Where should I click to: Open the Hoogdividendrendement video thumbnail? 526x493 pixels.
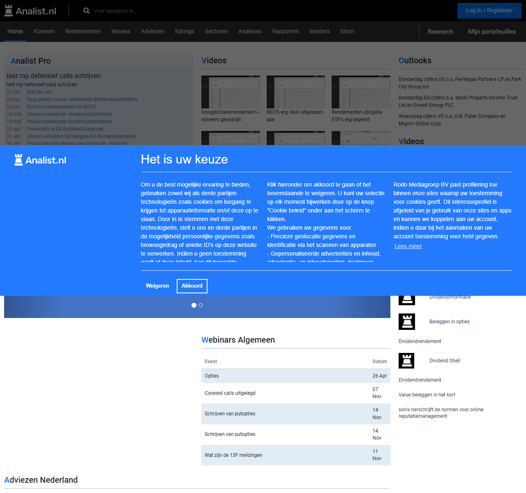(231, 92)
